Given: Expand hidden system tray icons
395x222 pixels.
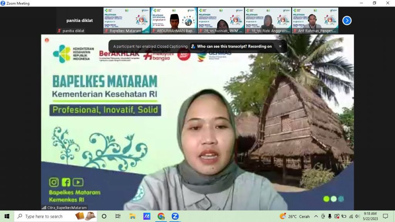Looking at the screenshot, I should coord(316,216).
